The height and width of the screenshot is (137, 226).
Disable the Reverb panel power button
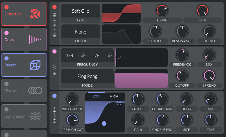click(x=55, y=96)
